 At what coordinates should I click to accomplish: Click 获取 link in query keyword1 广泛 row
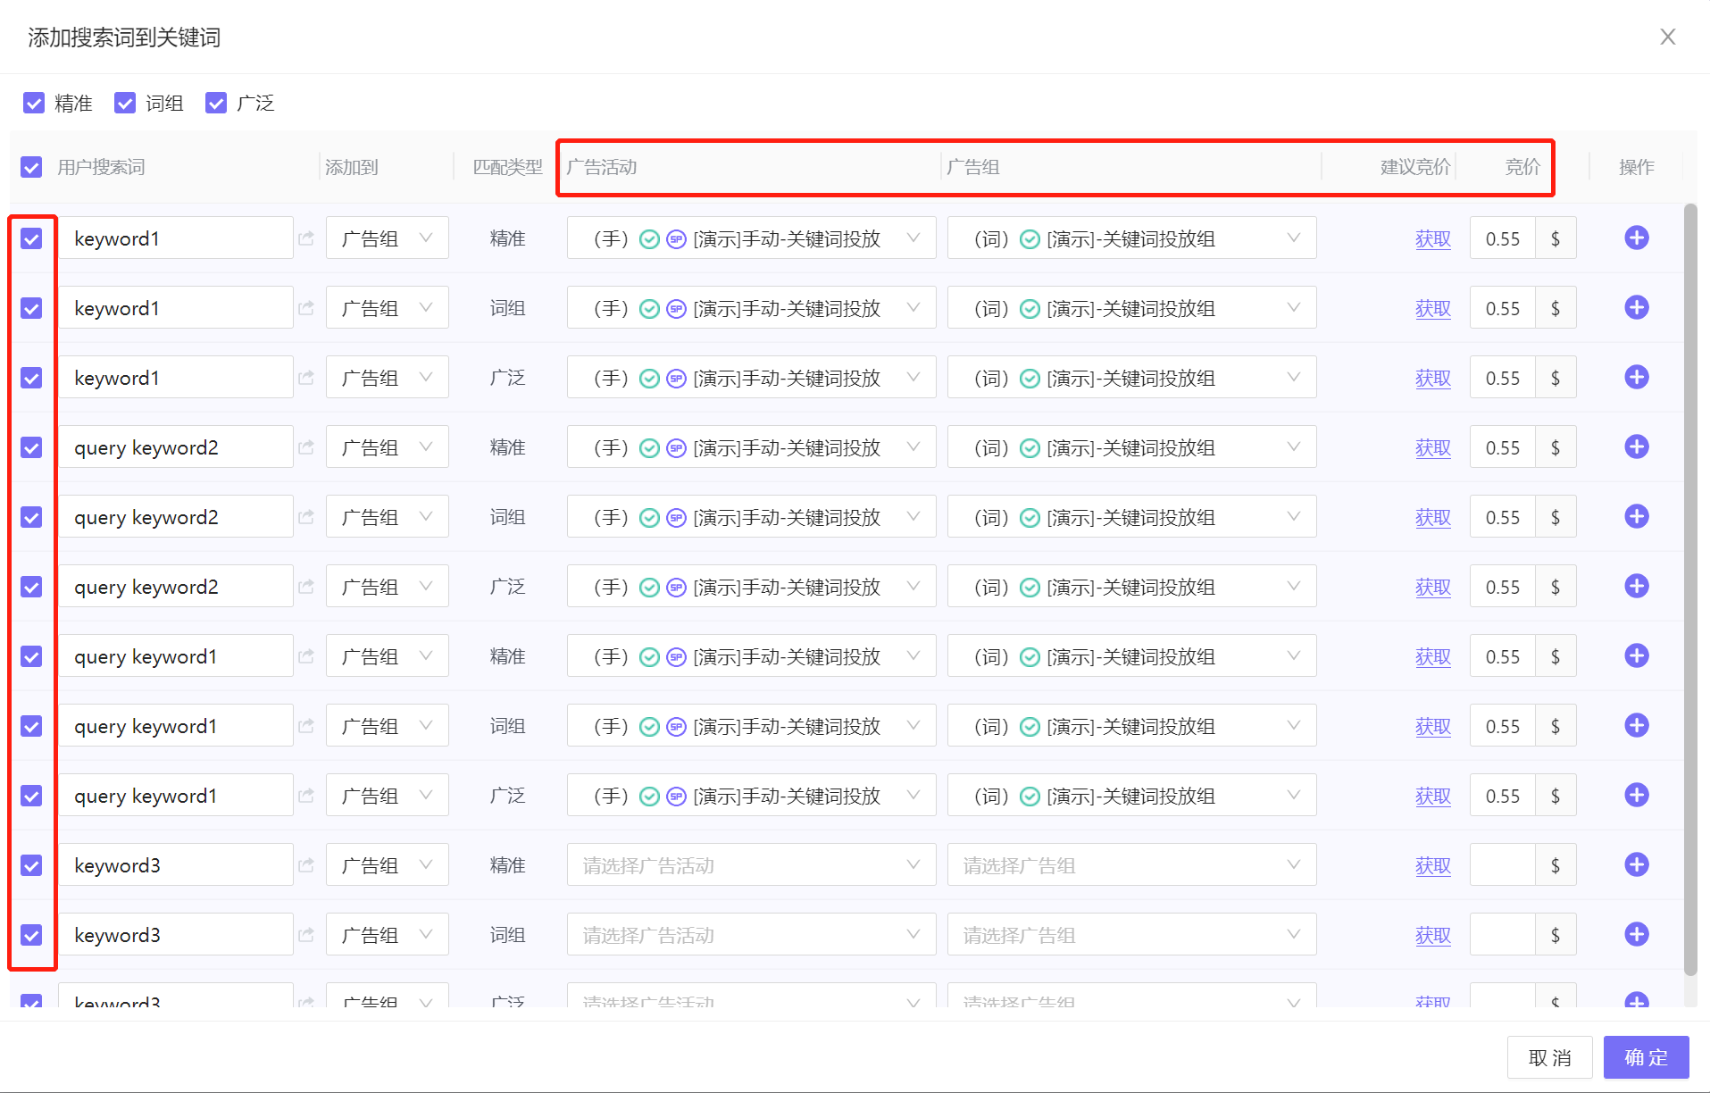1432,796
